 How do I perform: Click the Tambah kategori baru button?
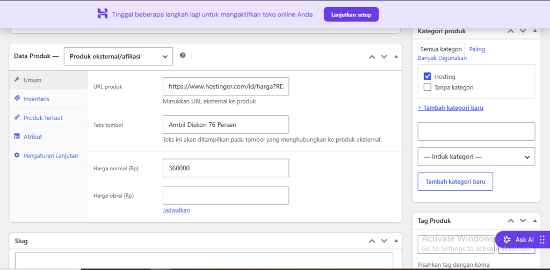[455, 182]
